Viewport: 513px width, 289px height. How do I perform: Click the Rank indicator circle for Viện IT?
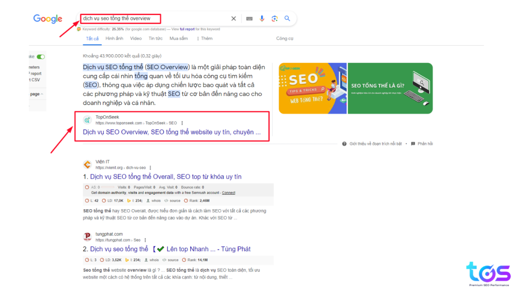[x=186, y=200]
